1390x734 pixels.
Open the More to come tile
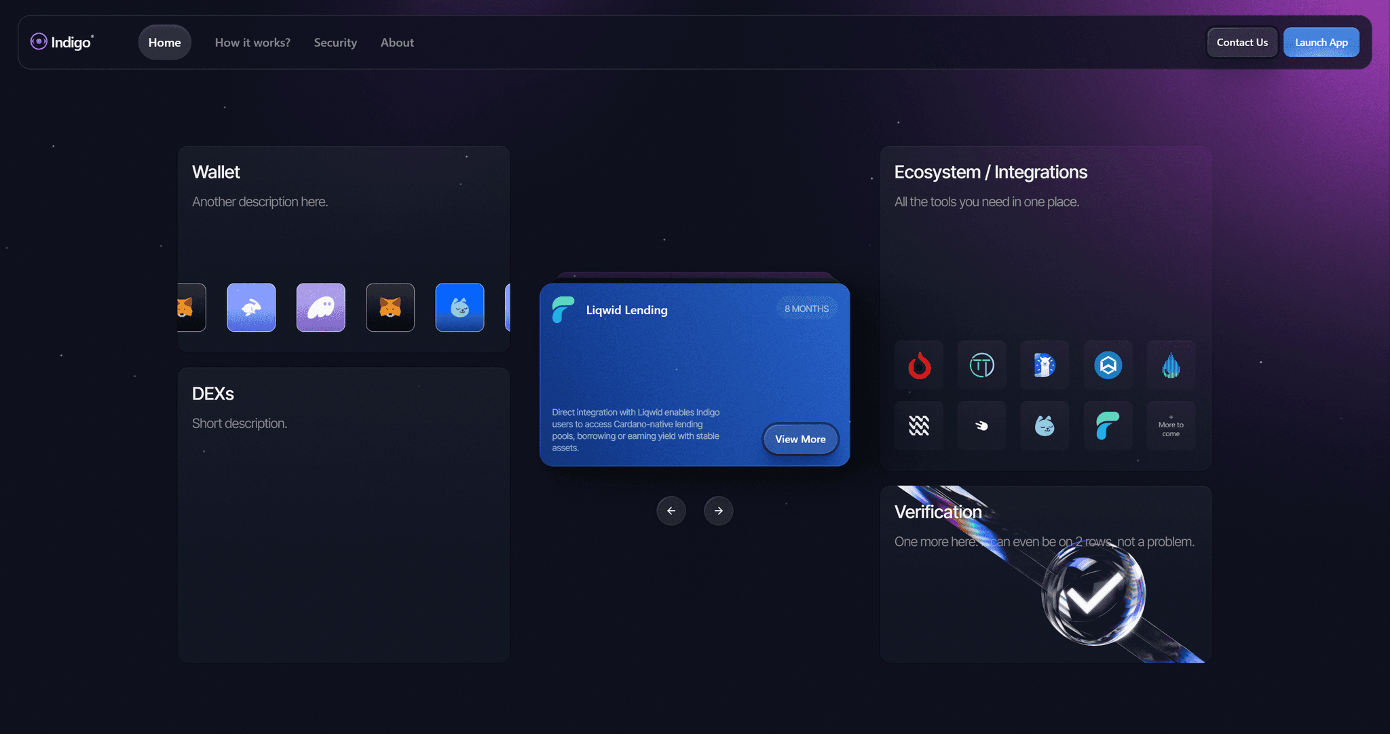(1171, 425)
